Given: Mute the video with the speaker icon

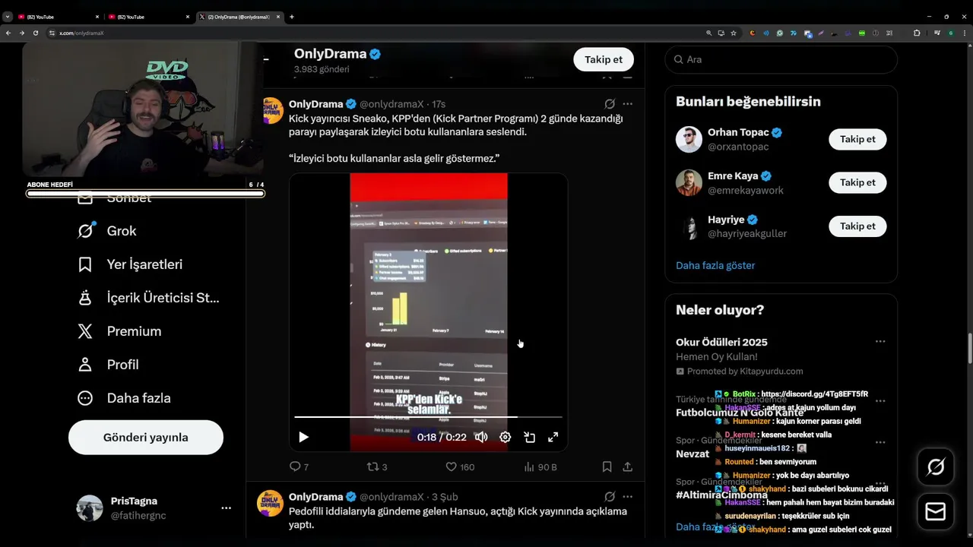Looking at the screenshot, I should click(x=481, y=437).
